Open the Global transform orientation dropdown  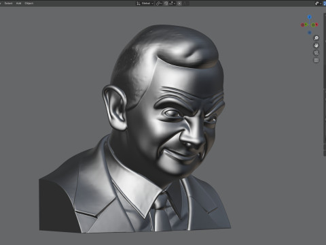point(145,3)
